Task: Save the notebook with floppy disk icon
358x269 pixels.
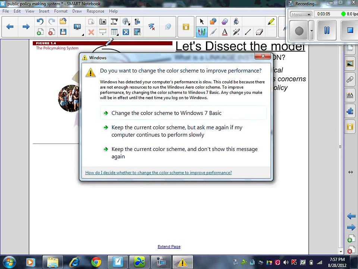Action: [x=63, y=32]
